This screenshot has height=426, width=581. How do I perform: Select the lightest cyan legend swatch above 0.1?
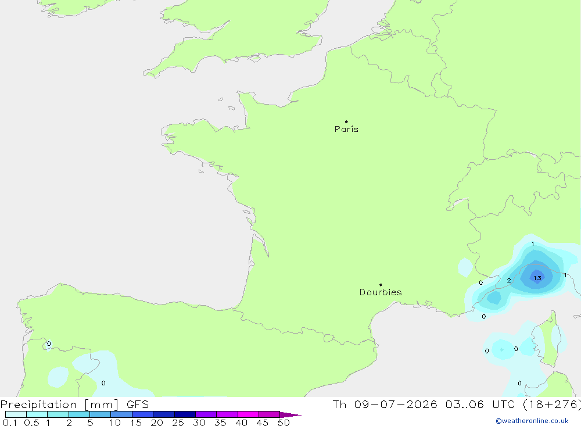(16, 414)
